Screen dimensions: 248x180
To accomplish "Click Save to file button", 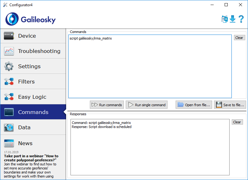I will [230, 105].
